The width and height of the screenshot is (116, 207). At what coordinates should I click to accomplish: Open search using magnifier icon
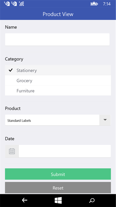[92, 200]
